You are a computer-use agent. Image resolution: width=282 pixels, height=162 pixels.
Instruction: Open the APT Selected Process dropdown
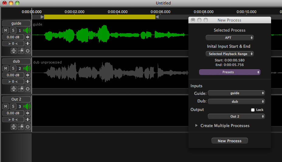[230, 38]
